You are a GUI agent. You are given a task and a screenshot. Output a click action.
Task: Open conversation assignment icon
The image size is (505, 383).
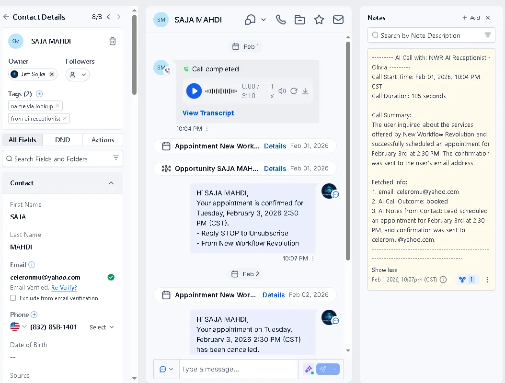click(x=250, y=20)
